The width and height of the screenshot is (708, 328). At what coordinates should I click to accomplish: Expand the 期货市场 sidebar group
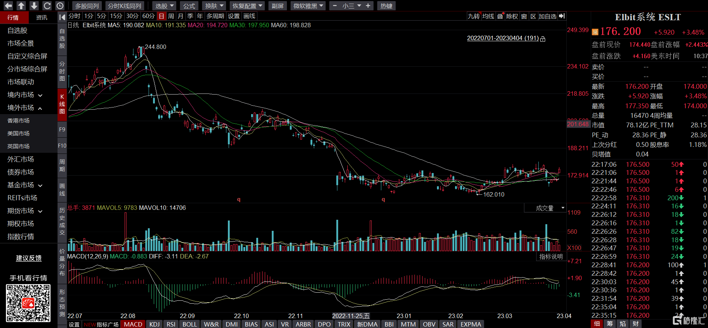(25, 211)
